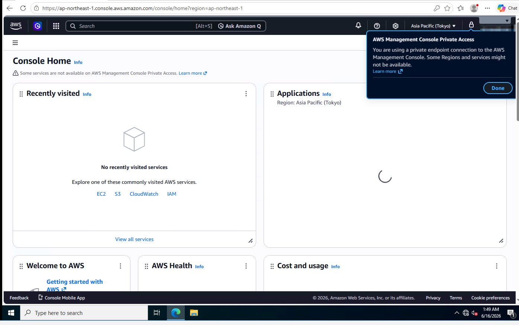Open the browser favorites list icon

[x=461, y=8]
